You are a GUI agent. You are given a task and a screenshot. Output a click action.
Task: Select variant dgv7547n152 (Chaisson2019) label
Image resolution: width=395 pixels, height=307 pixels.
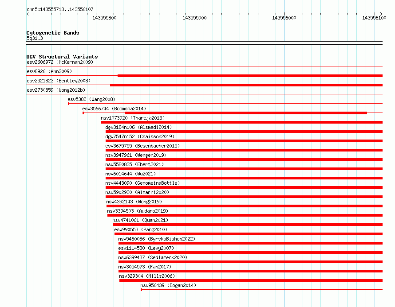(140, 136)
